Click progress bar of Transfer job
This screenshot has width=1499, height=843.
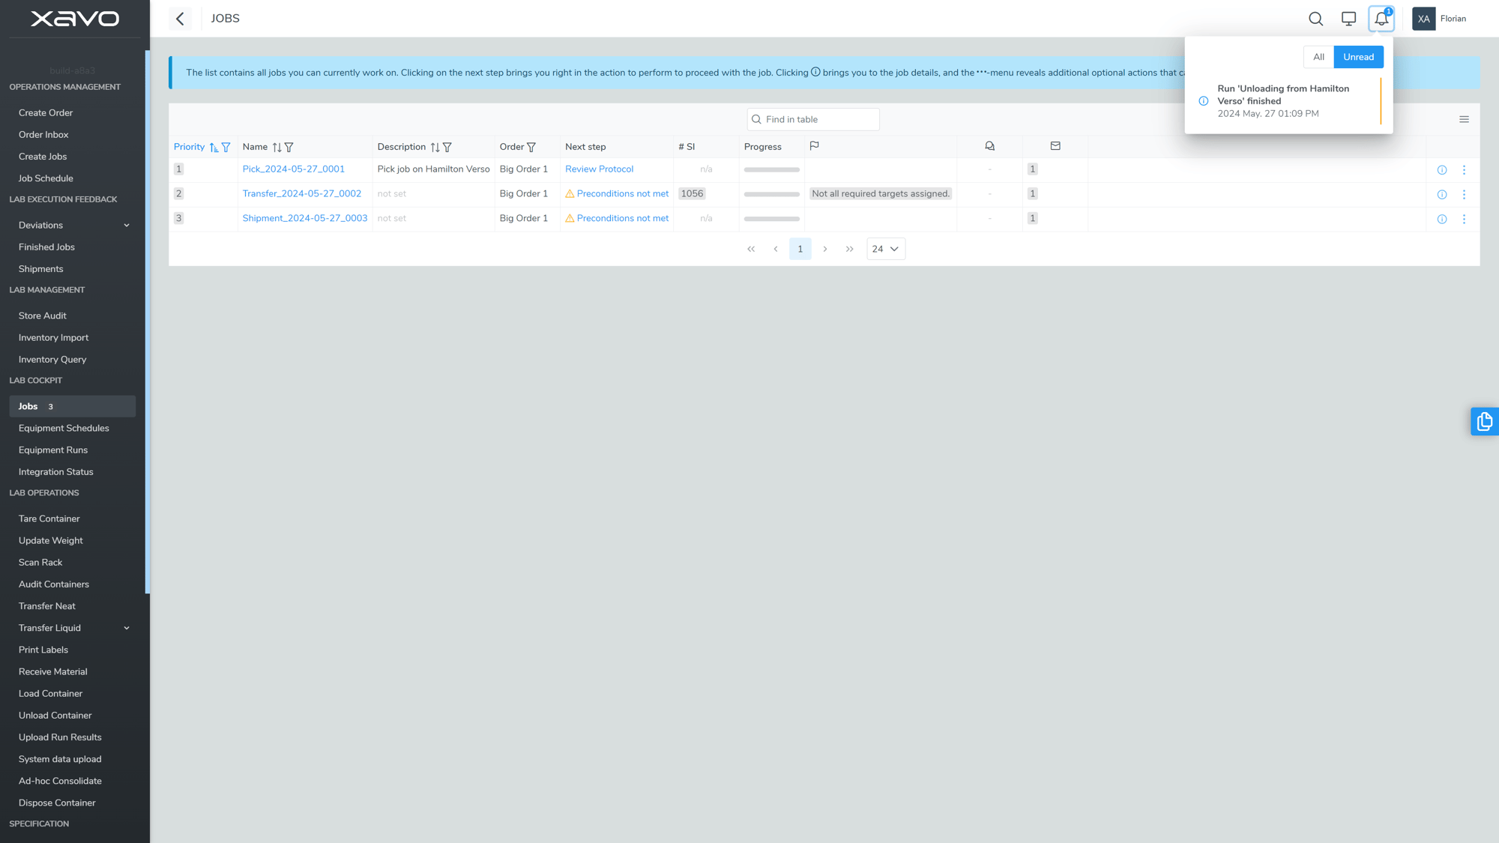pos(771,195)
